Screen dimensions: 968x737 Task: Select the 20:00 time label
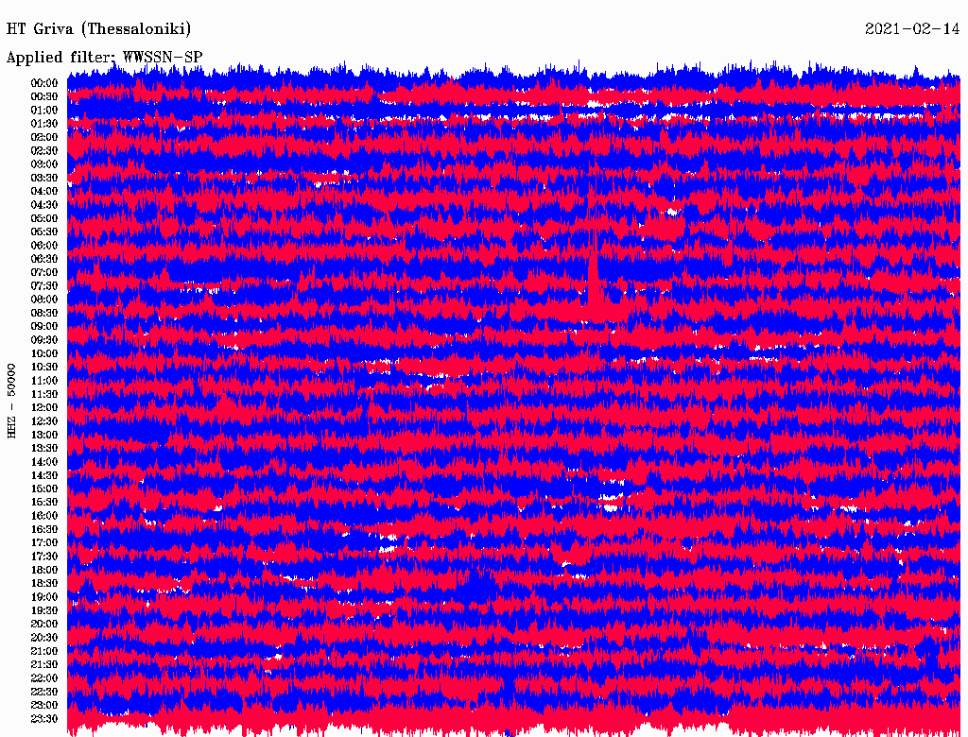point(44,624)
